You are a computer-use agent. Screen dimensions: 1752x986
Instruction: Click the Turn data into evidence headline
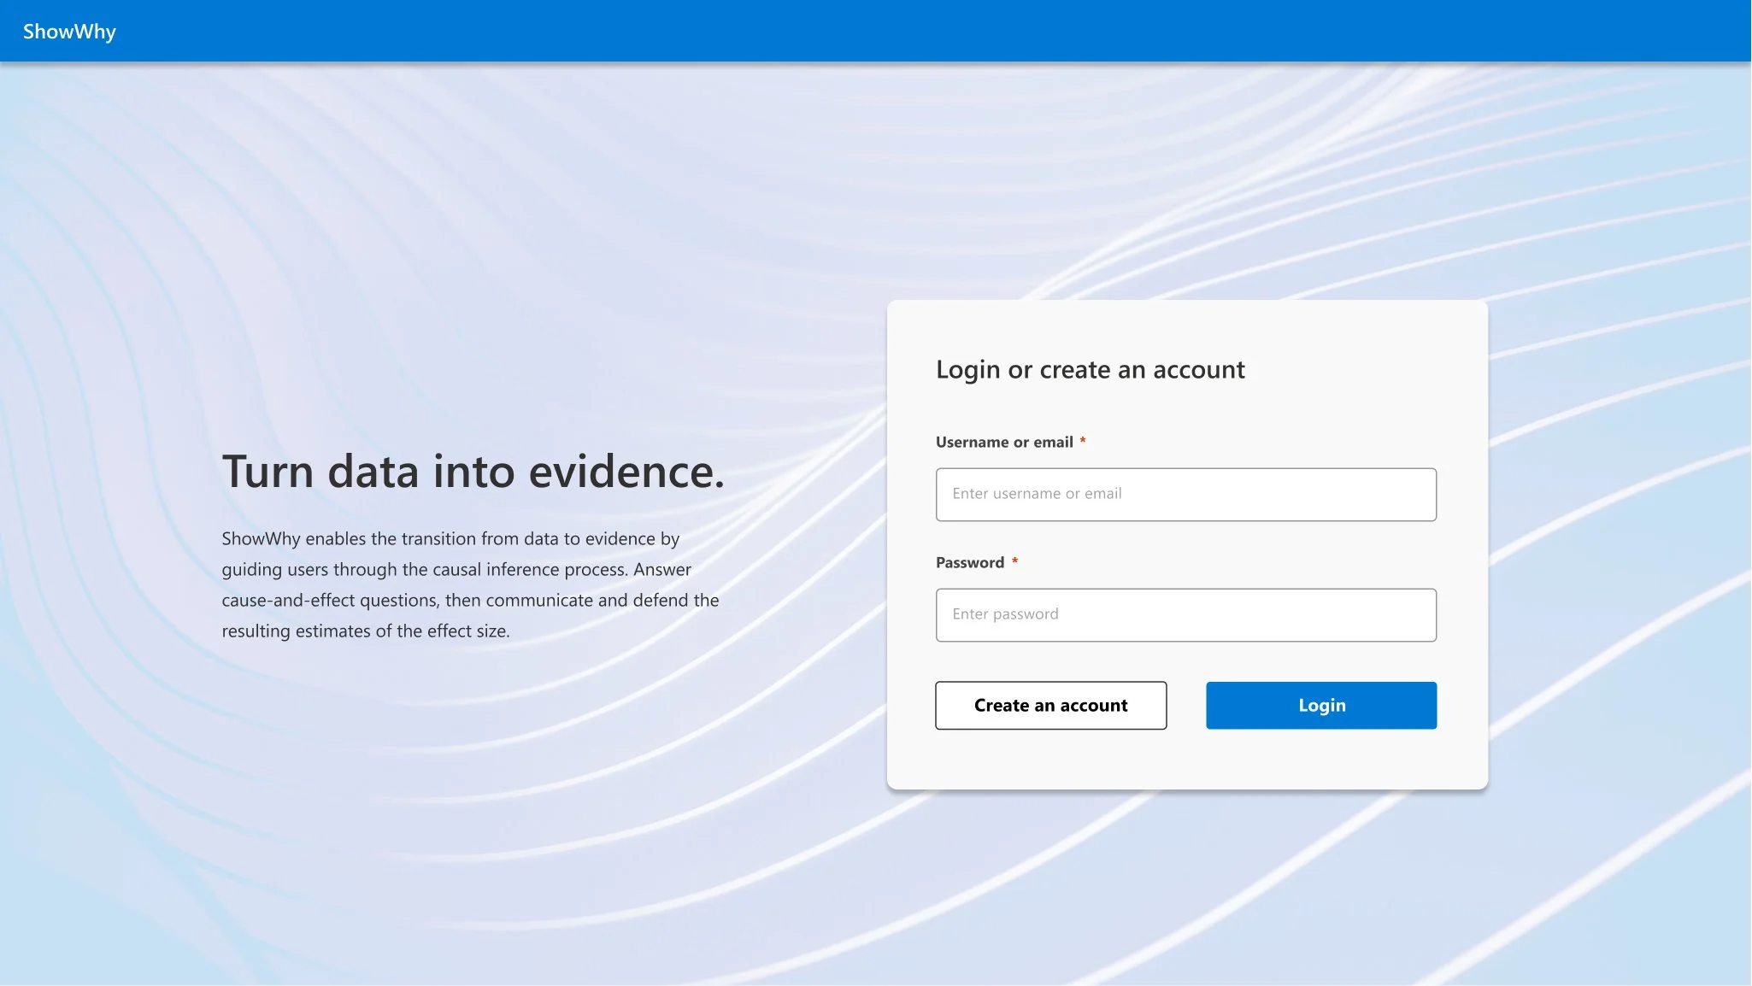click(x=473, y=471)
